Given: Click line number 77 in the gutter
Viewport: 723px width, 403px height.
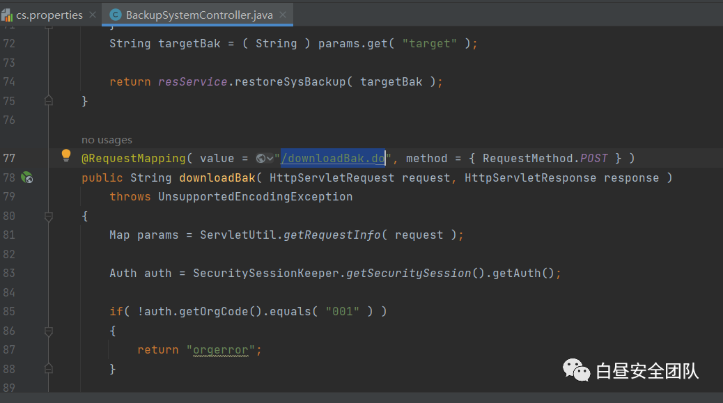Looking at the screenshot, I should [x=9, y=159].
